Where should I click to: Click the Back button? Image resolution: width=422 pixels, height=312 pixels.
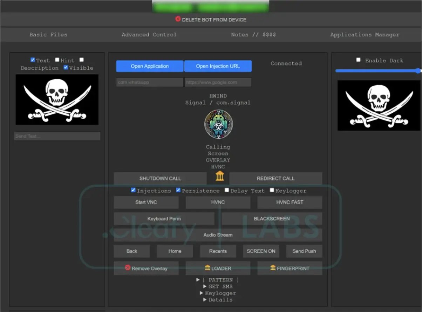pyautogui.click(x=132, y=251)
